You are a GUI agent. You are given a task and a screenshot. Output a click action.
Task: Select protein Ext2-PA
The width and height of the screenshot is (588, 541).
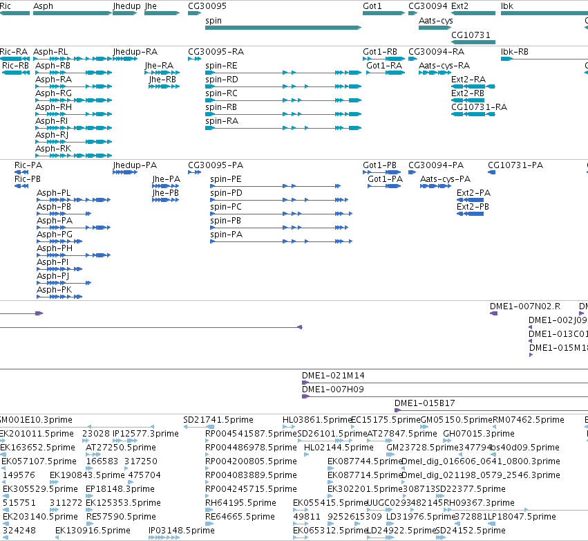click(x=471, y=200)
